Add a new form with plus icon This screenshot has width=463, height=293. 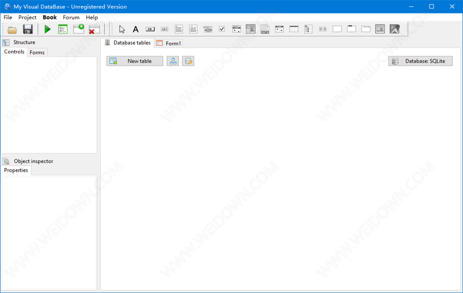[x=79, y=29]
